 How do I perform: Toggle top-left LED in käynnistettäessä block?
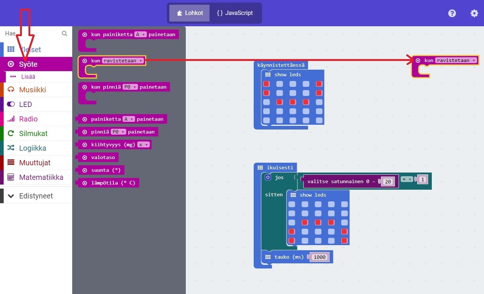pos(267,84)
